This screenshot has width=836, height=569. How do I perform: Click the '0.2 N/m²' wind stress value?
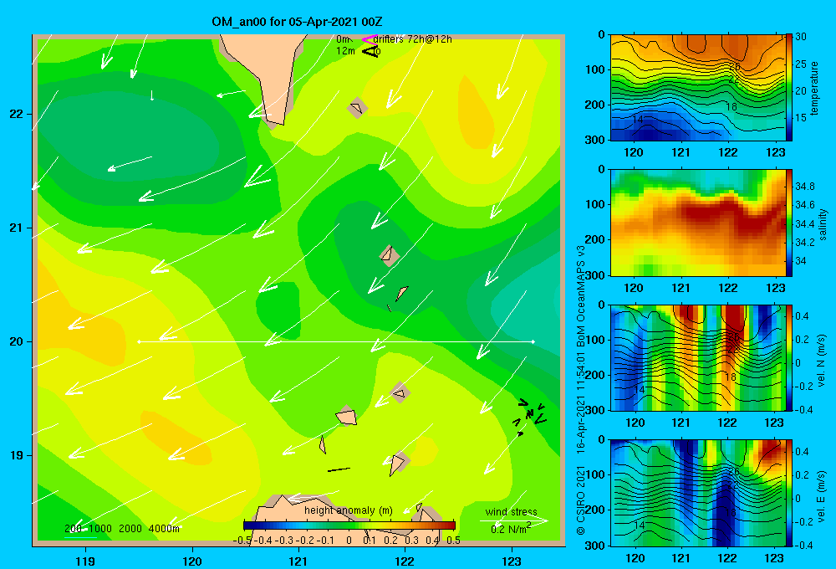coord(511,529)
